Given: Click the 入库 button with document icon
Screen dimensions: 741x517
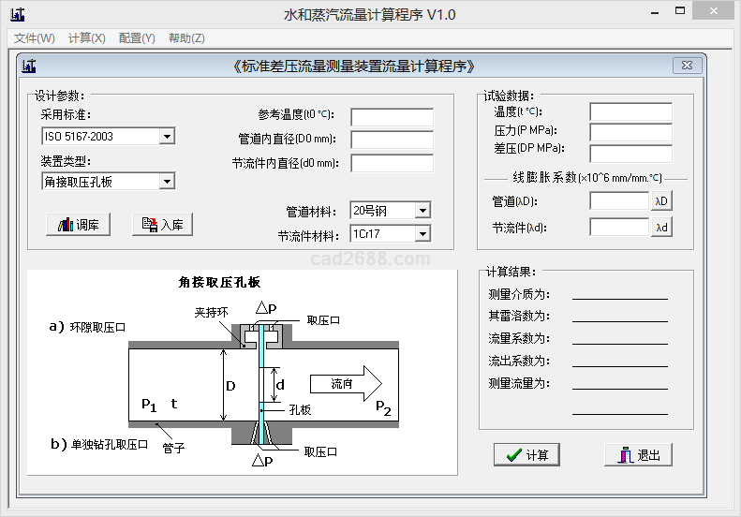Looking at the screenshot, I should [162, 225].
